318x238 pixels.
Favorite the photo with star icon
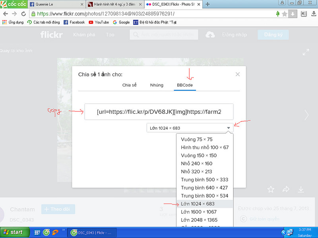pyautogui.click(x=271, y=190)
